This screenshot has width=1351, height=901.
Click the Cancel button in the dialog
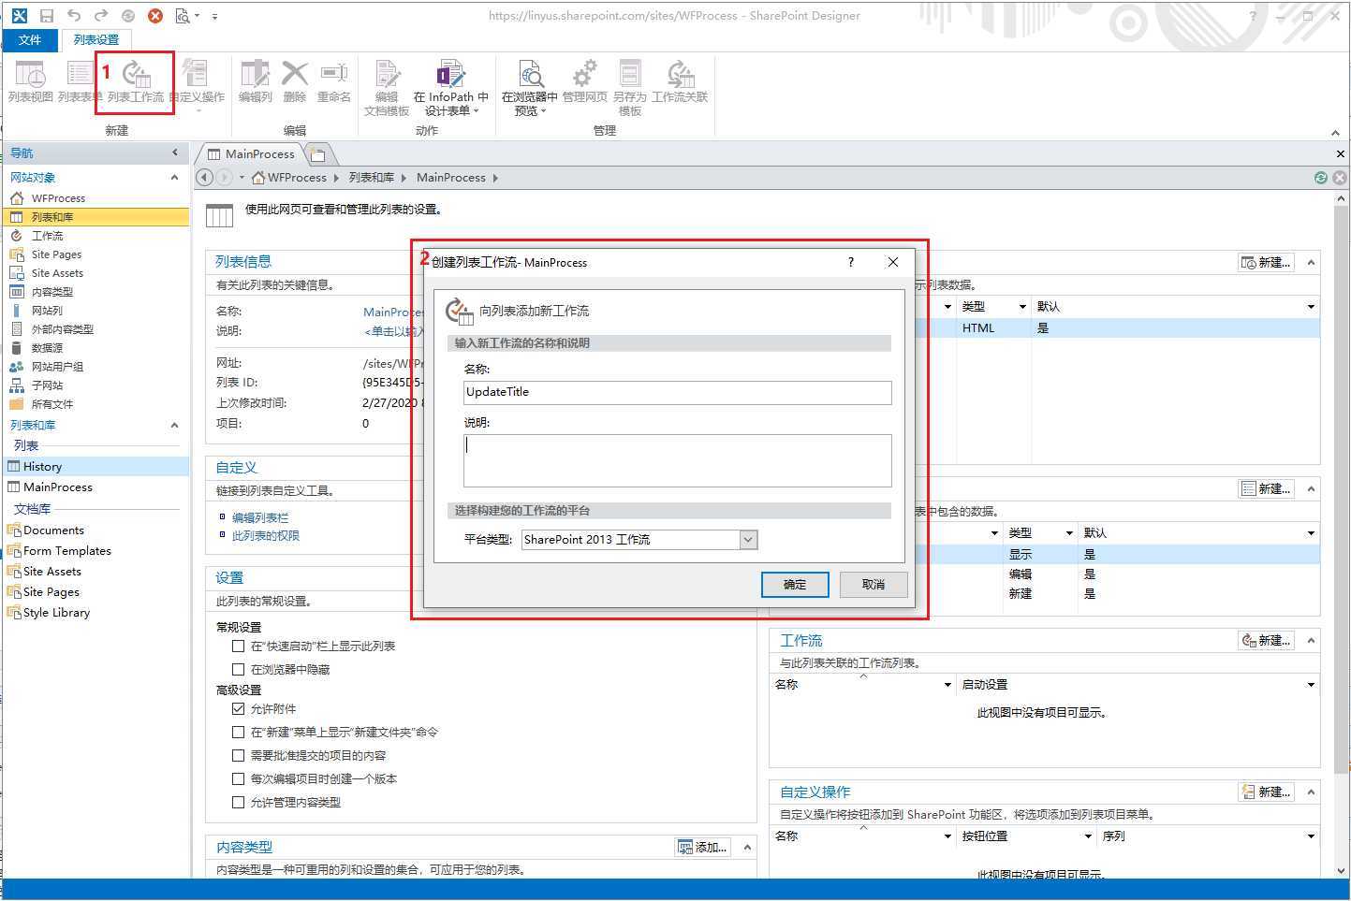(874, 584)
